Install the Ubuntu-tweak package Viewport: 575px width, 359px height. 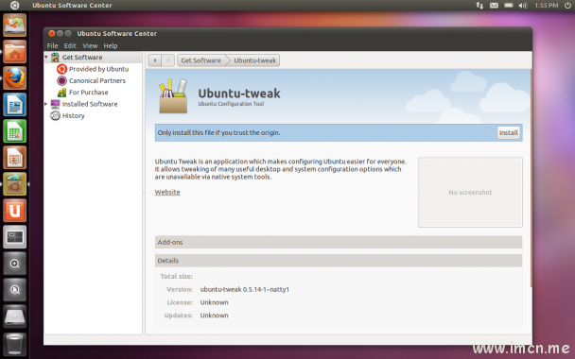tap(508, 132)
